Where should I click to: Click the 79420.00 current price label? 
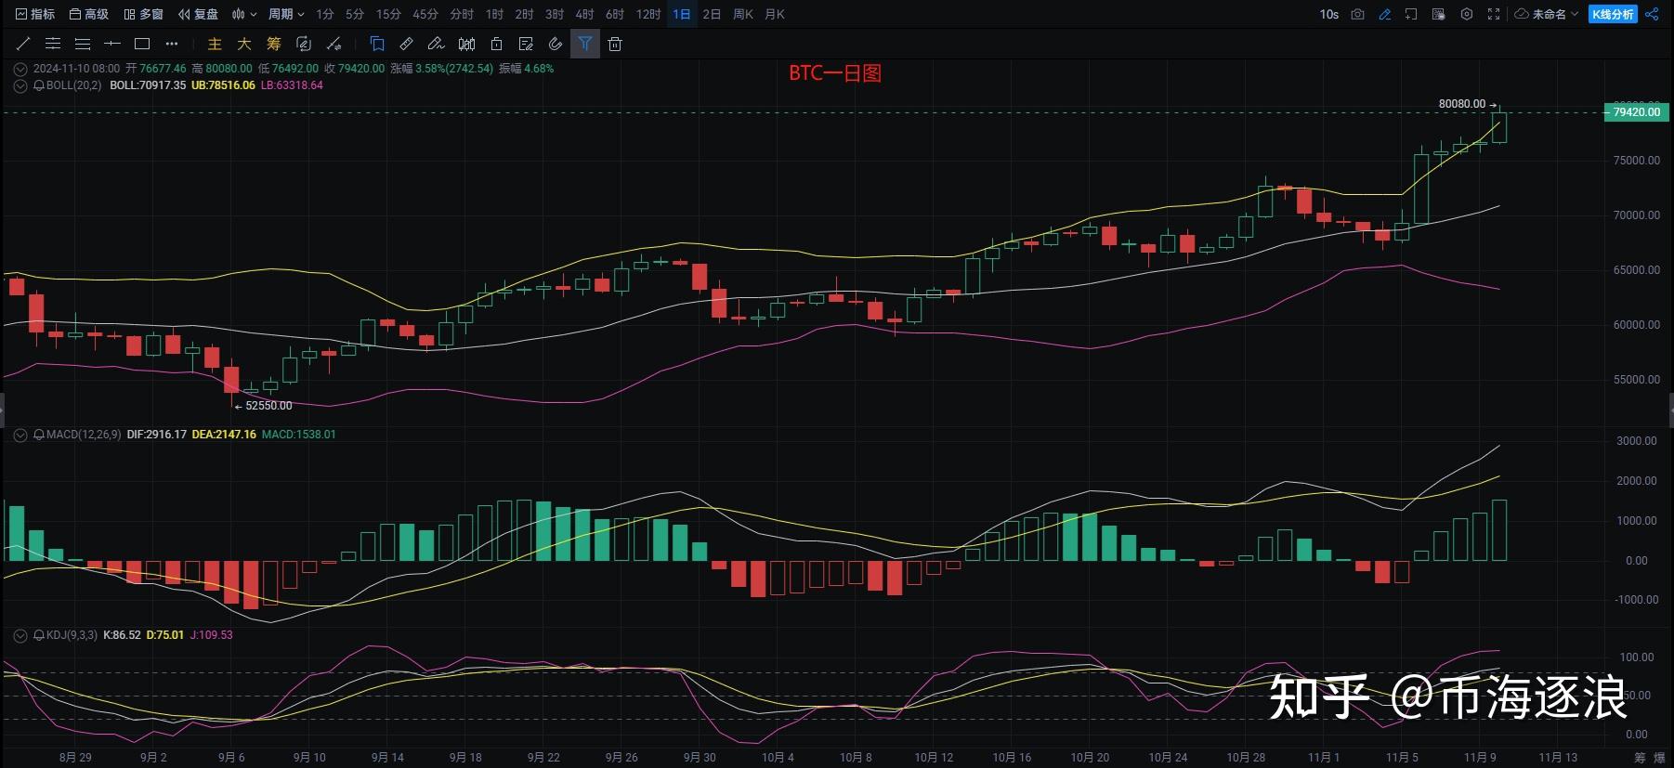[x=1636, y=112]
